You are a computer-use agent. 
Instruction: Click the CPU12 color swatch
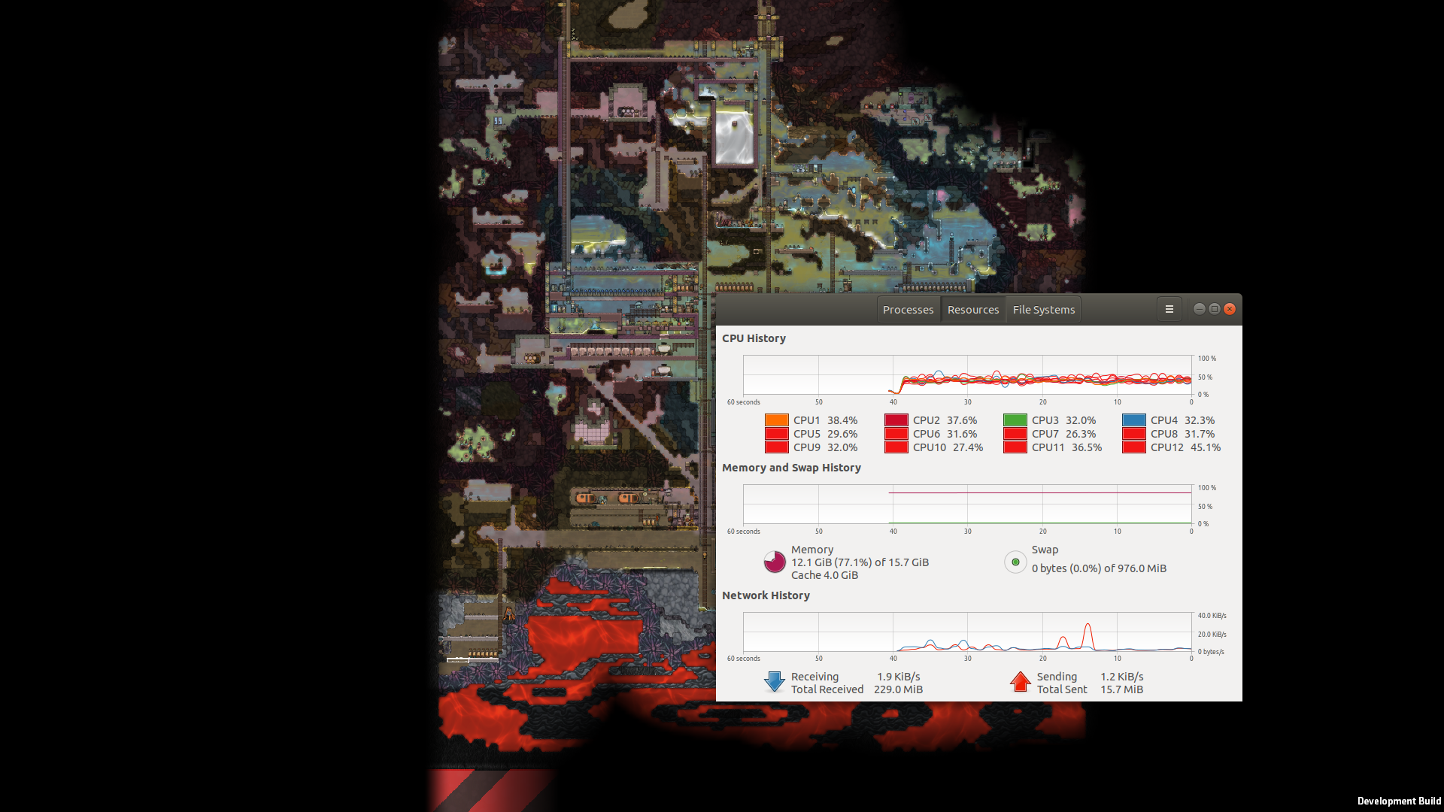[x=1133, y=447]
